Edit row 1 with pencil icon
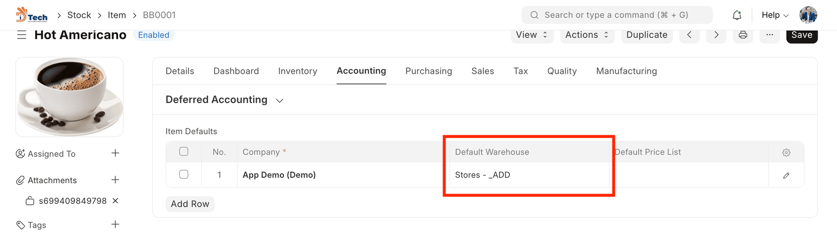Screen dimensions: 837x234 [786, 175]
